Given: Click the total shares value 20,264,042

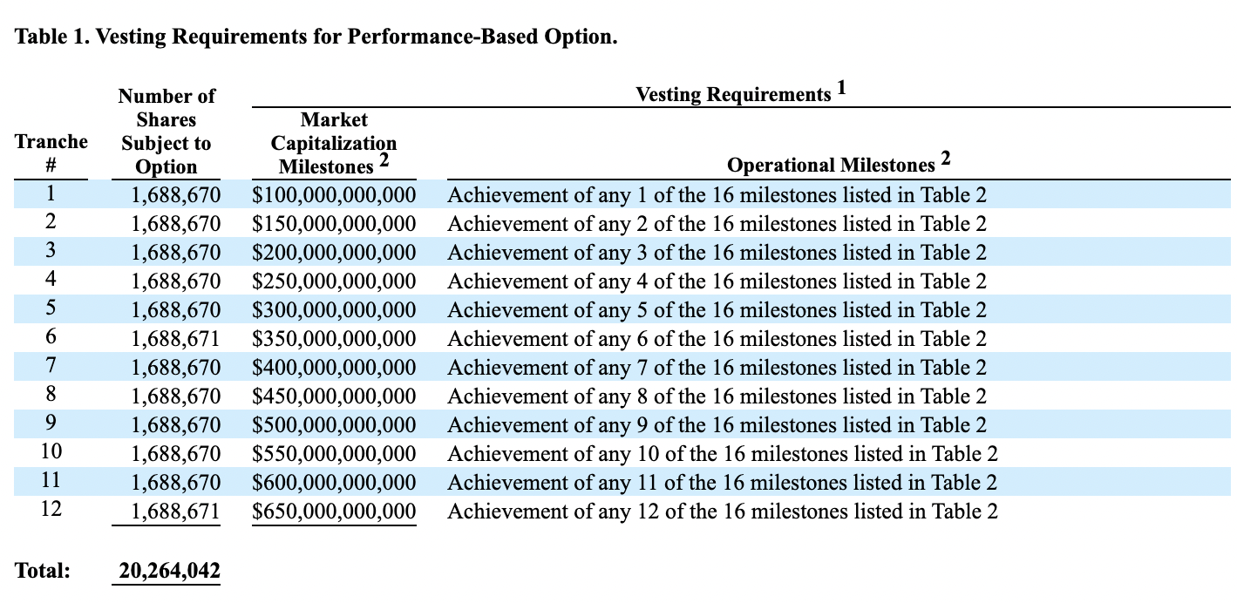Looking at the screenshot, I should point(169,572).
